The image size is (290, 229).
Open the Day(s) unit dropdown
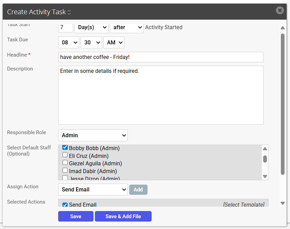(x=91, y=27)
